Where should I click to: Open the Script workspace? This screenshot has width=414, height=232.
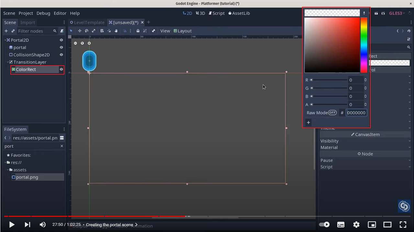pos(217,13)
